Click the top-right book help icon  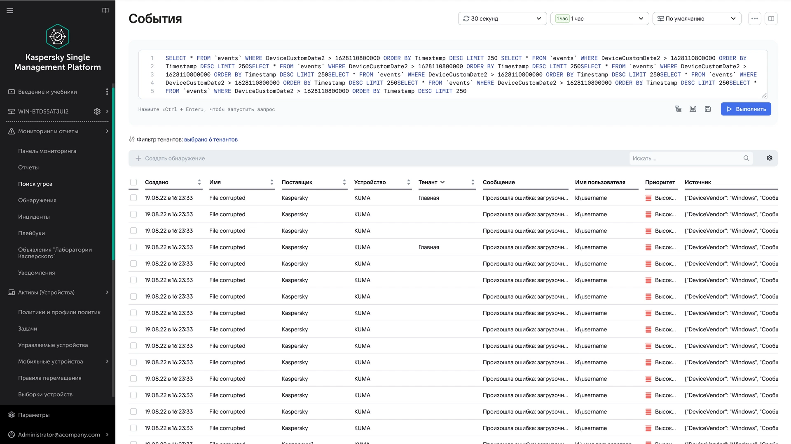click(x=771, y=18)
